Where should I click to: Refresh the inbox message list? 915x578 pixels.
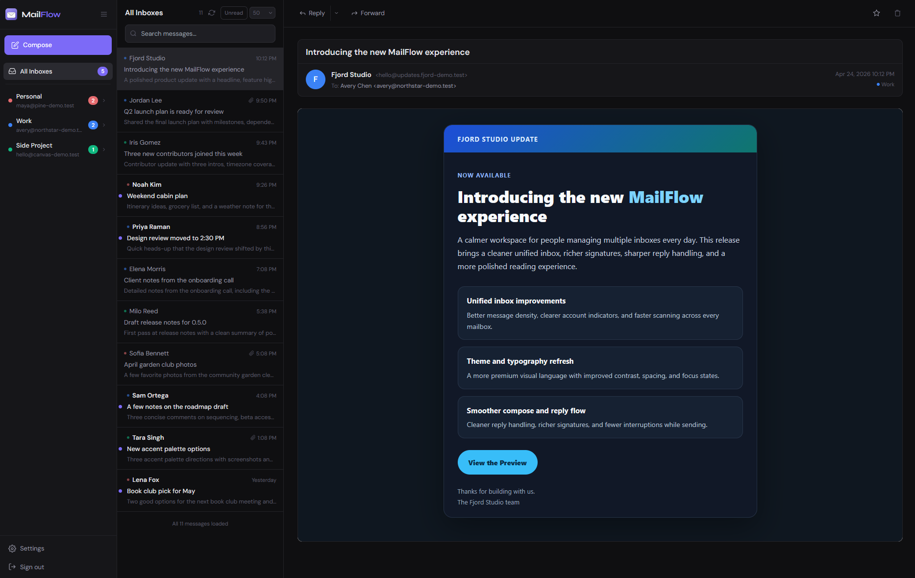[x=211, y=13]
